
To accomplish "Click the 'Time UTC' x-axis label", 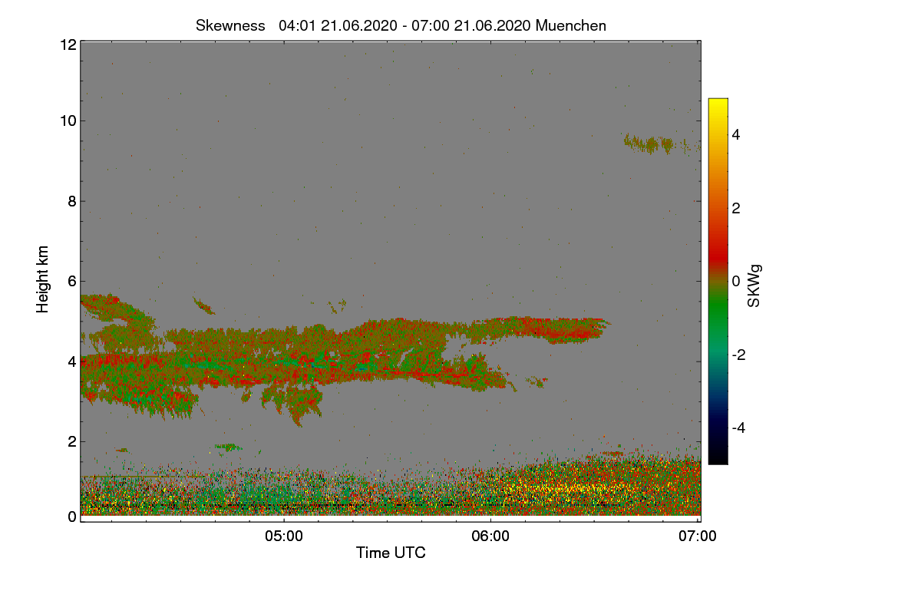I will 391,553.
